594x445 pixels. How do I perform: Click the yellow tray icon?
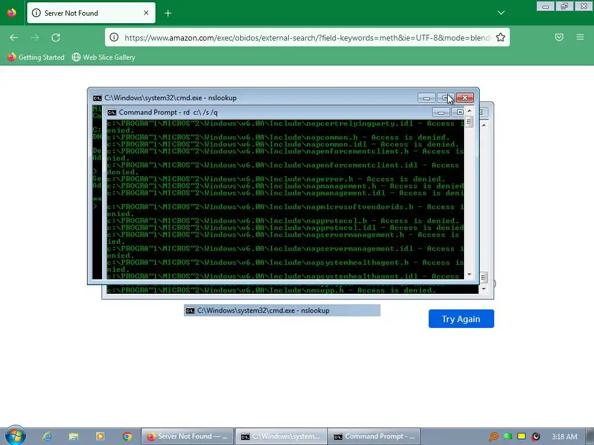coord(521,436)
